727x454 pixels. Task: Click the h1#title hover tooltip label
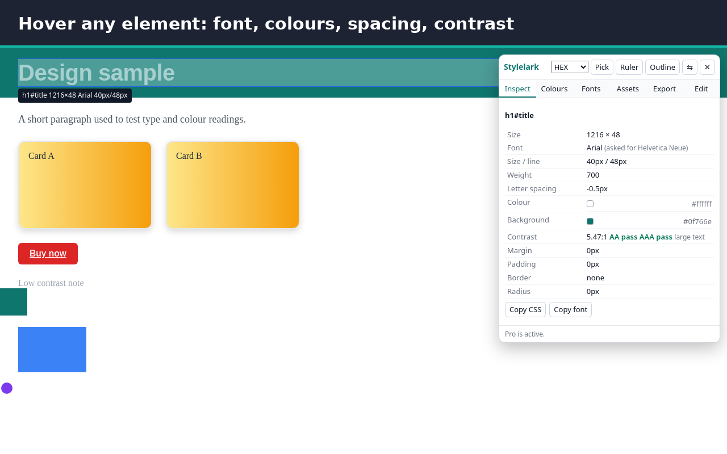pyautogui.click(x=75, y=95)
